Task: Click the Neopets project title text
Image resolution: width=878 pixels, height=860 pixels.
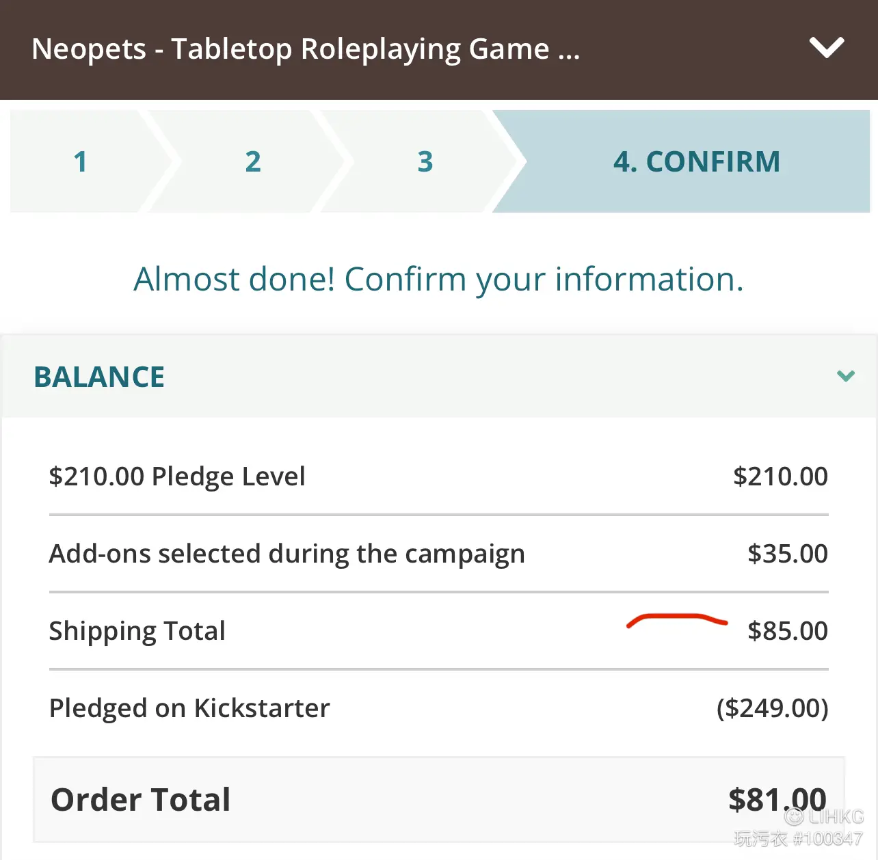Action: click(306, 49)
